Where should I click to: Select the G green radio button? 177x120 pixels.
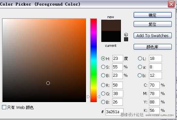(x=103, y=93)
